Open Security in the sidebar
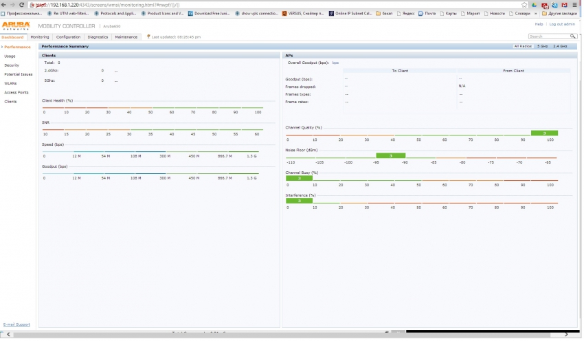Image resolution: width=584 pixels, height=341 pixels. [12, 65]
